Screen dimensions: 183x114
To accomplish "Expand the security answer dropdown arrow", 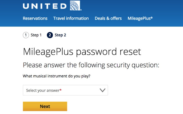I will coord(102,90).
